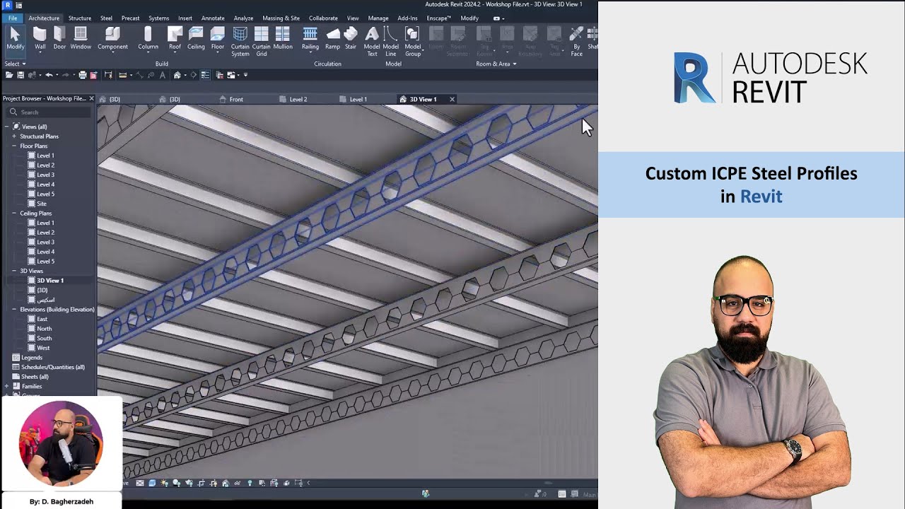
Task: Pick the Ramp tool
Action: click(332, 38)
